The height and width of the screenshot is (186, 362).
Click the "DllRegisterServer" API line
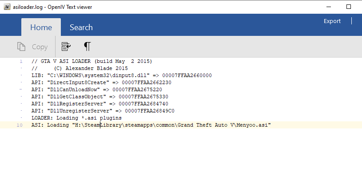(99, 104)
